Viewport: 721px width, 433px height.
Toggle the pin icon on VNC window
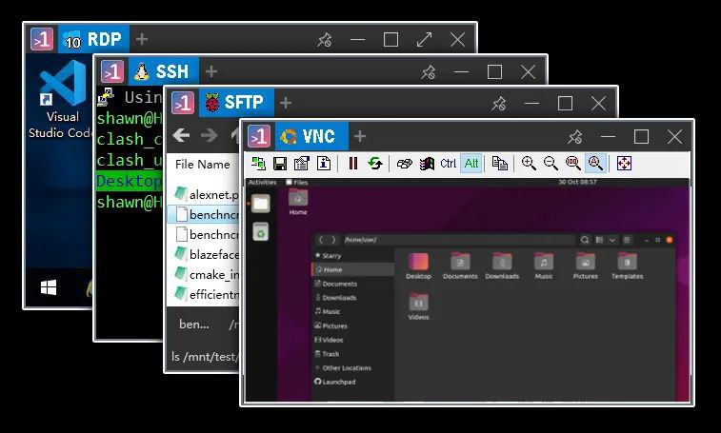(574, 137)
